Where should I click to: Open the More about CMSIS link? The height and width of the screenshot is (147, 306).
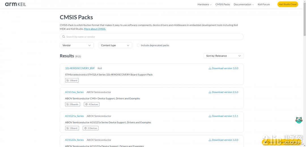pyautogui.click(x=95, y=29)
